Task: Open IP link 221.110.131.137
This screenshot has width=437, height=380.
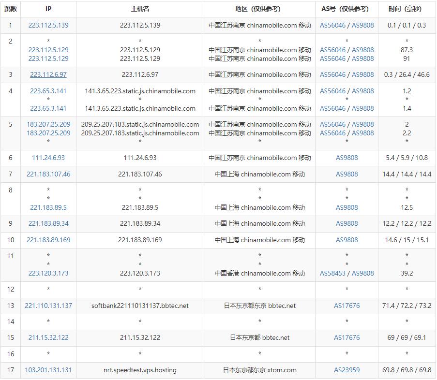Action: click(48, 306)
